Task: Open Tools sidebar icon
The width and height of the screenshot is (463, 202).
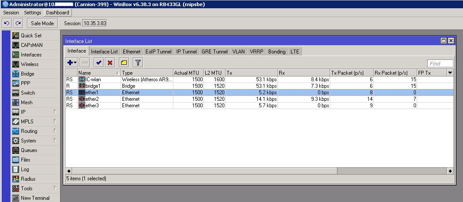Action: tap(16, 189)
